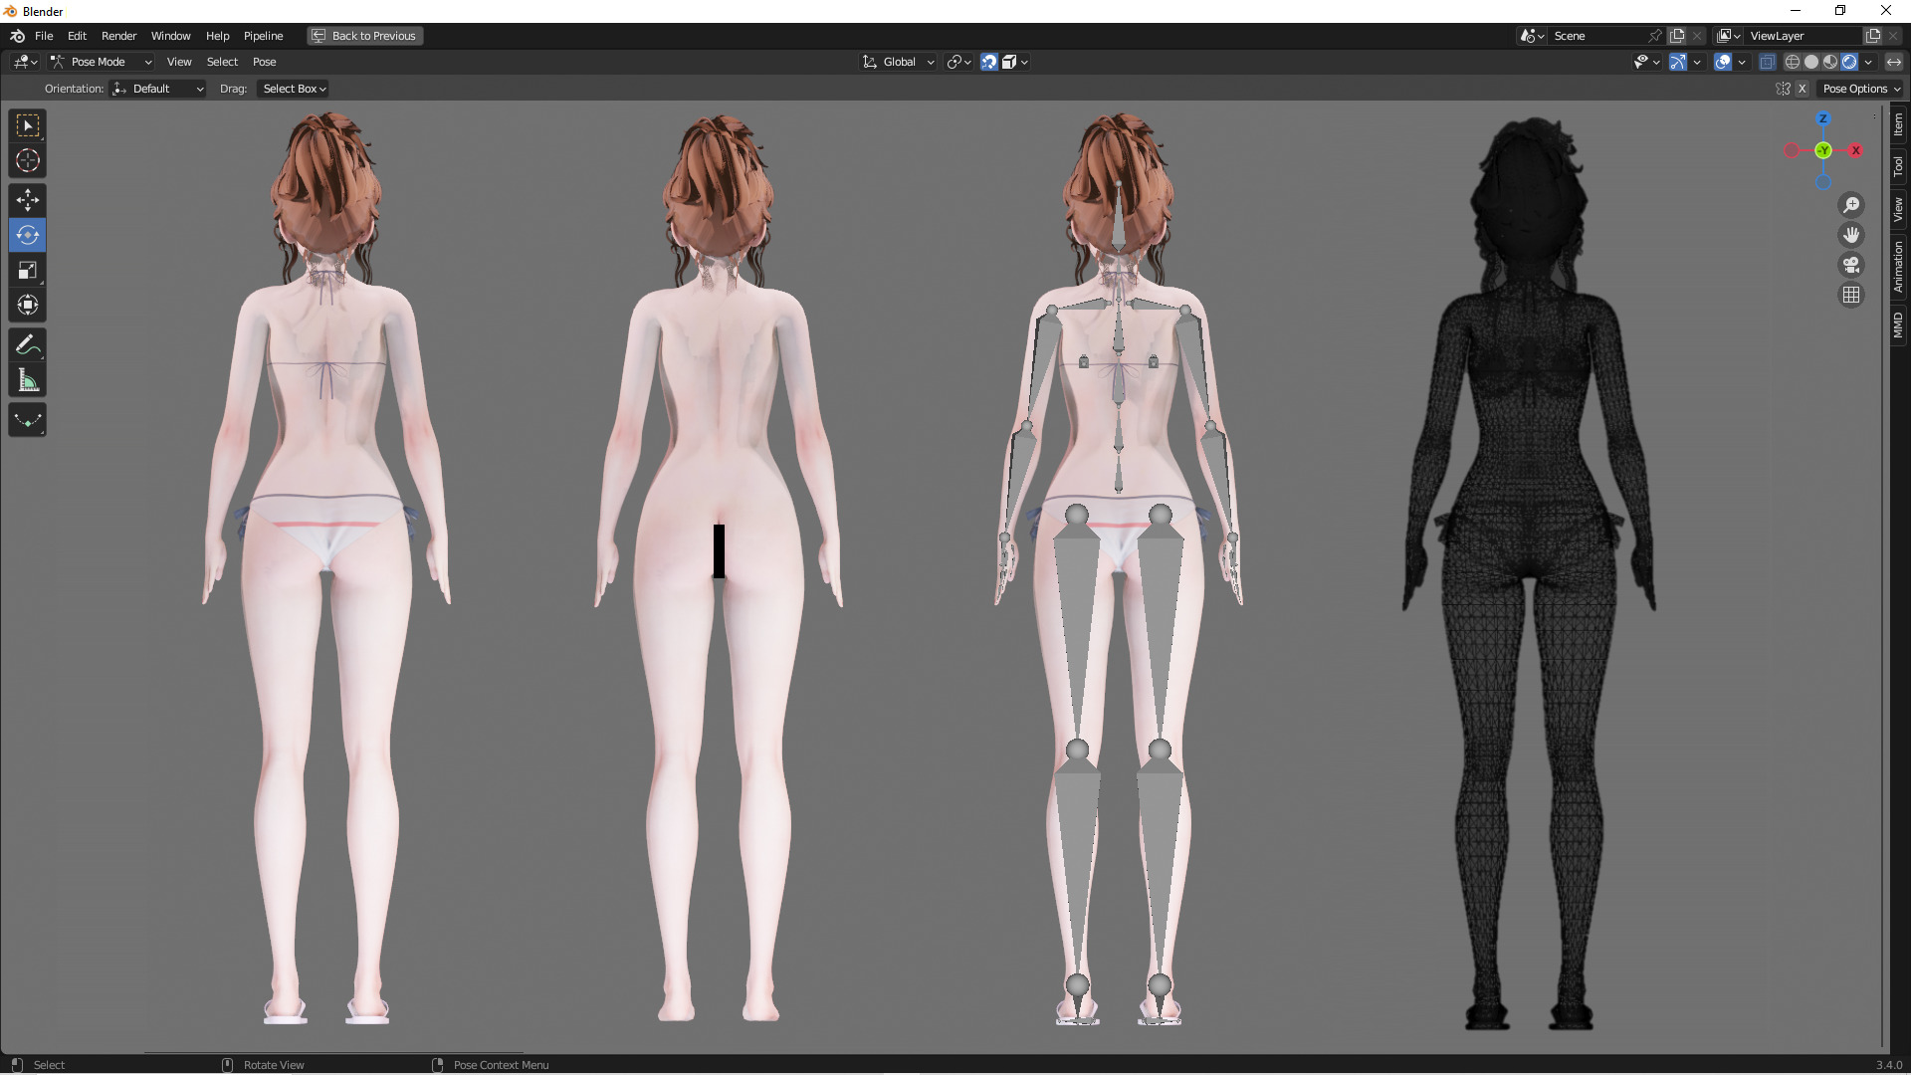Switch to wireframe shading
The width and height of the screenshot is (1911, 1075).
1793,62
